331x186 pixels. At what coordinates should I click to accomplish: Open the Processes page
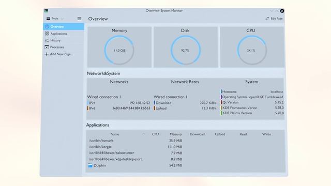click(x=64, y=47)
